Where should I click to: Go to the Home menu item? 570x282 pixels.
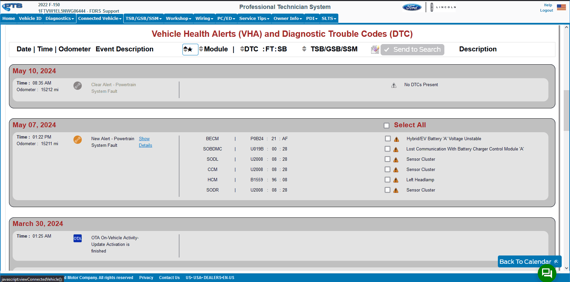[x=9, y=19]
